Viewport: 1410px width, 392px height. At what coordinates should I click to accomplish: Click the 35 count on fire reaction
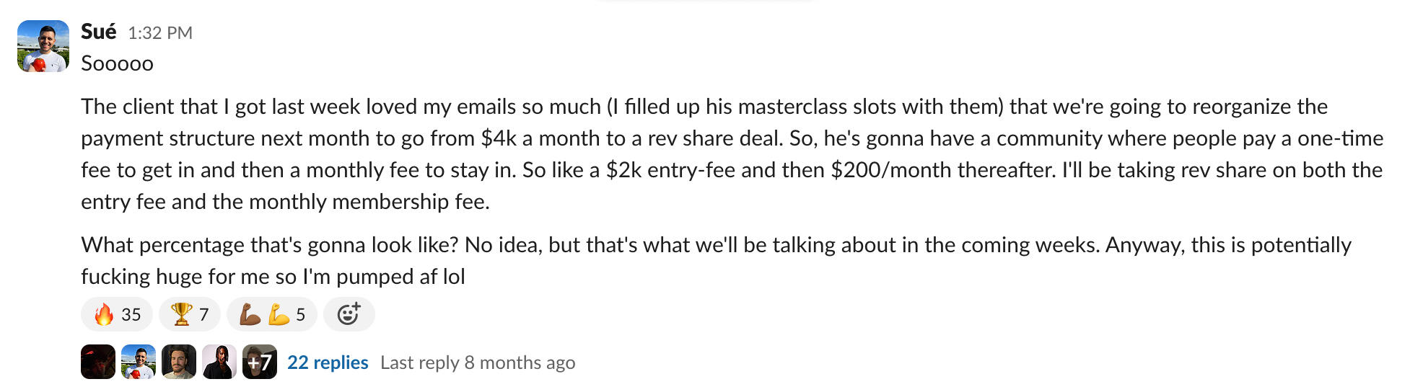(x=131, y=315)
